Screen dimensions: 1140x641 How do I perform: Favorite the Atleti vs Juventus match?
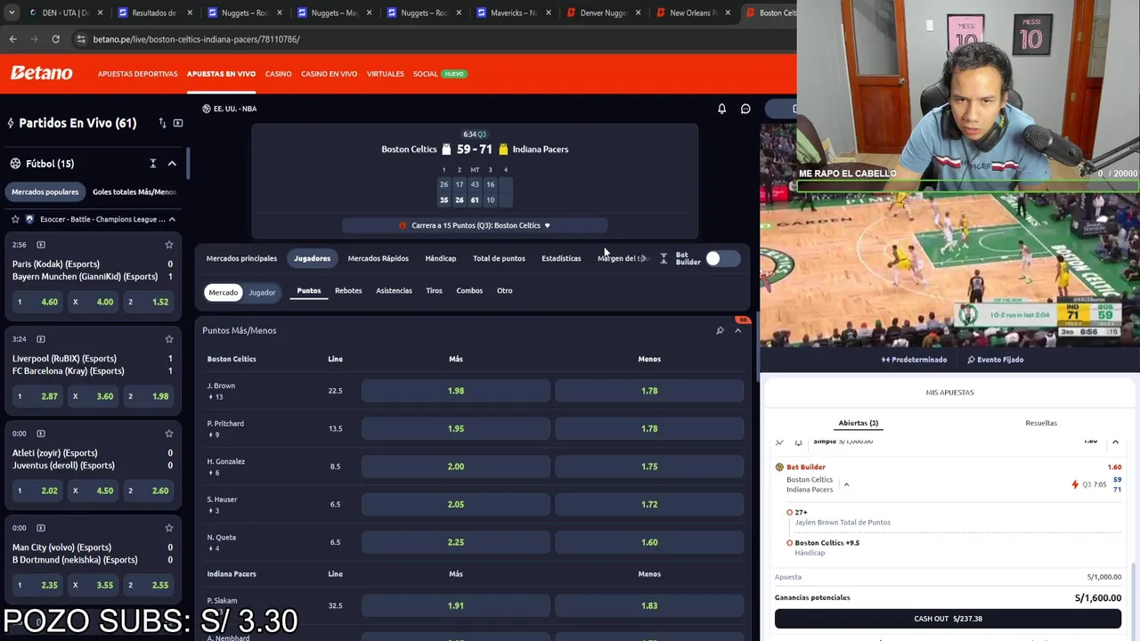click(x=168, y=434)
